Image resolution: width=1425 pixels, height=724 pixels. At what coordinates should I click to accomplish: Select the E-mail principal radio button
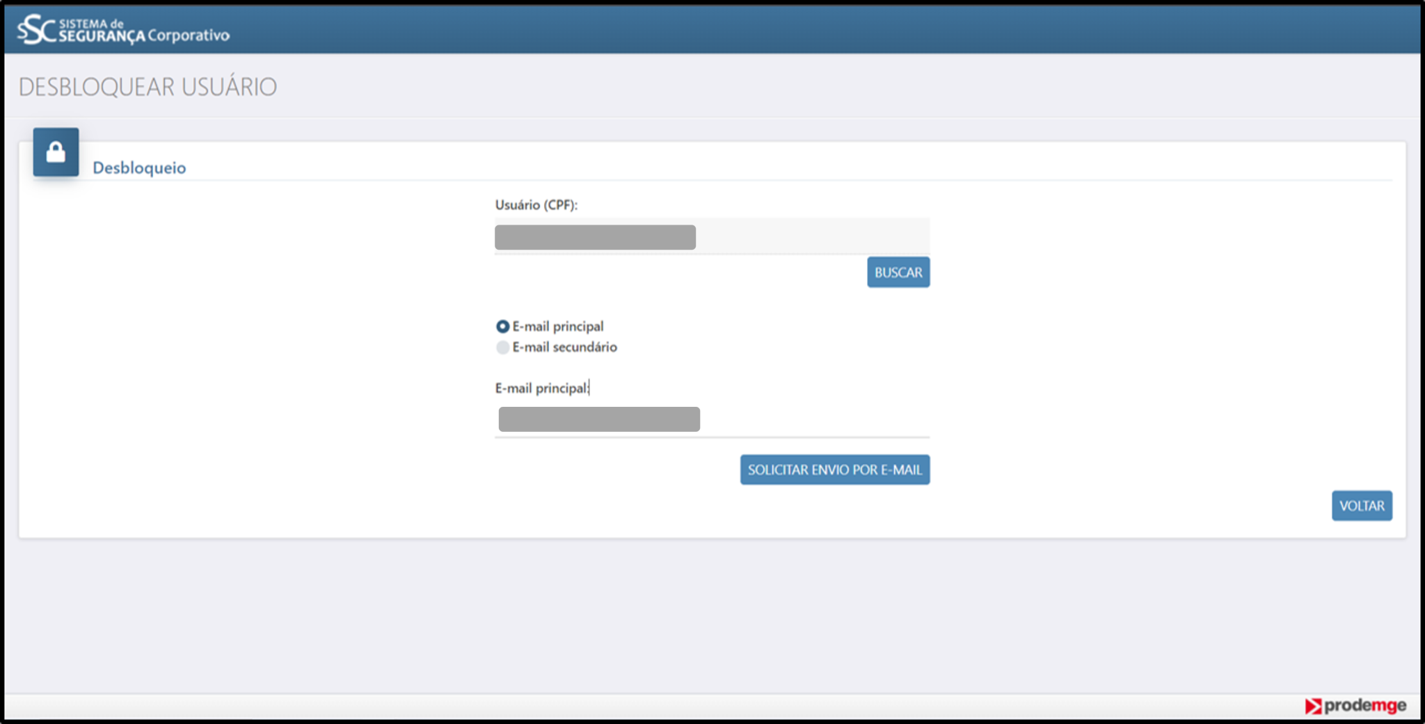pos(502,326)
